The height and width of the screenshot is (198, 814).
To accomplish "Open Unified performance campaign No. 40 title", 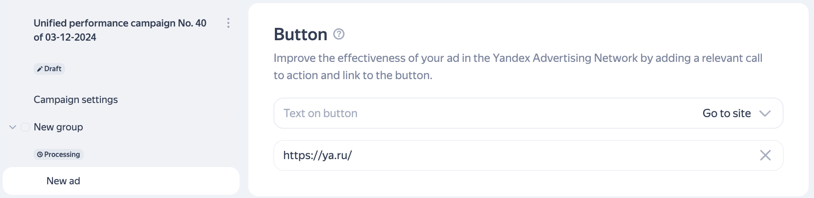I will (x=120, y=30).
